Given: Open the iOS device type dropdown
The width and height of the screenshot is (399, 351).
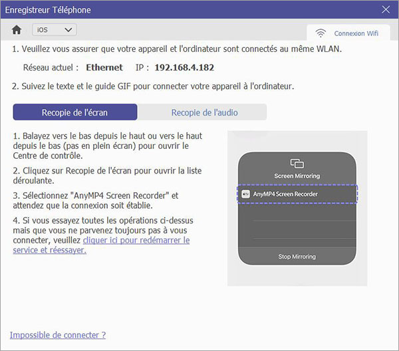Looking at the screenshot, I should pyautogui.click(x=55, y=30).
